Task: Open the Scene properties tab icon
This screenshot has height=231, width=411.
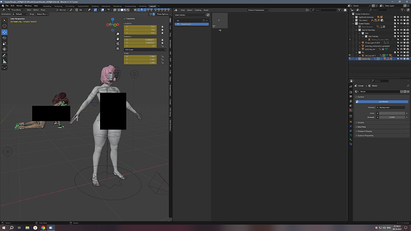Action: click(x=351, y=106)
